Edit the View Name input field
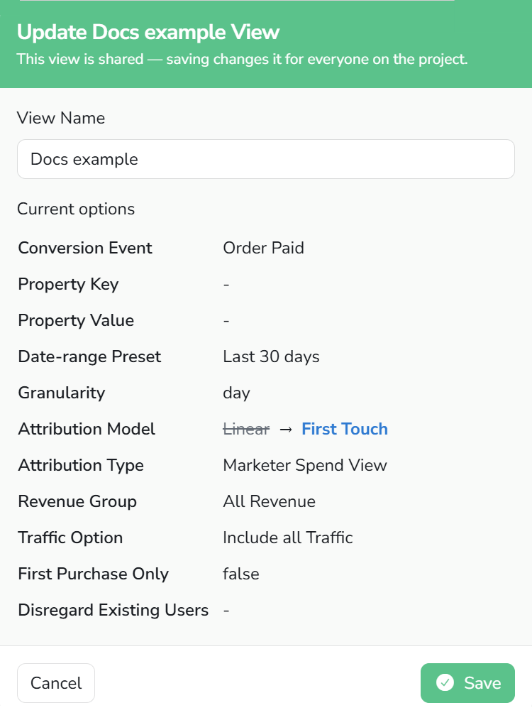532x720 pixels. pos(266,159)
